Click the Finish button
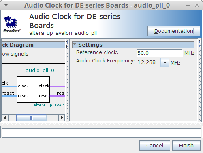This screenshot has width=203, height=153. click(x=186, y=146)
